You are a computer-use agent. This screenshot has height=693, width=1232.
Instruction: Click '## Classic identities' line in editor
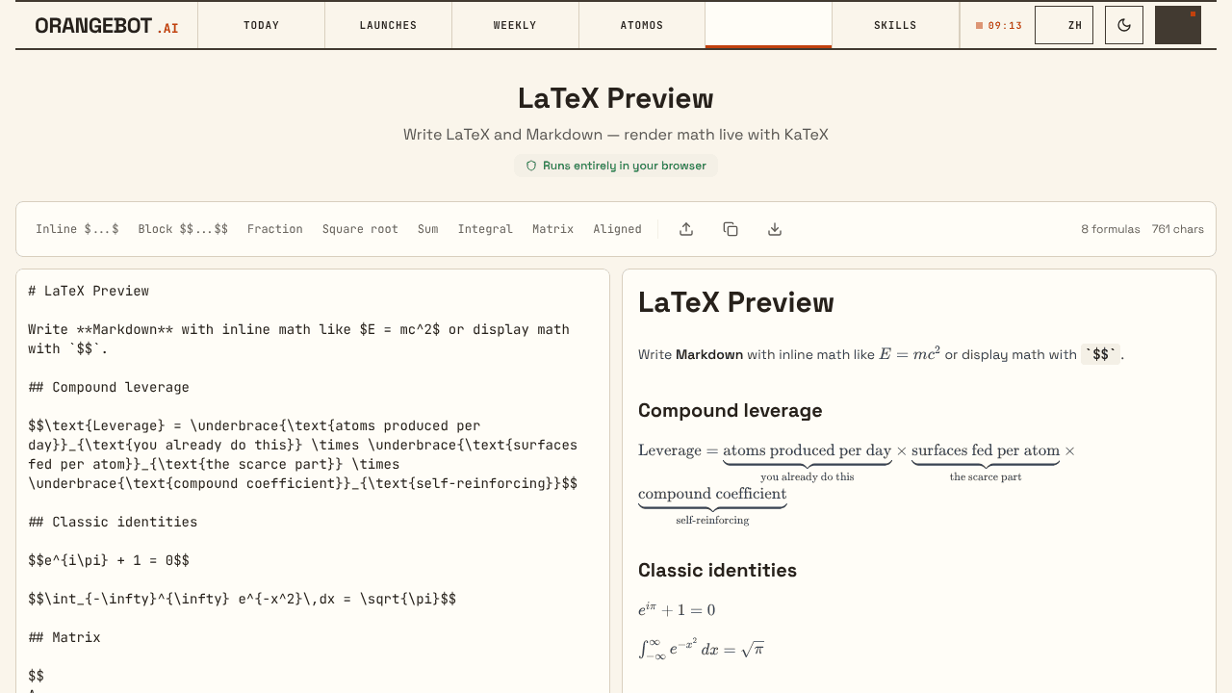pyautogui.click(x=113, y=522)
